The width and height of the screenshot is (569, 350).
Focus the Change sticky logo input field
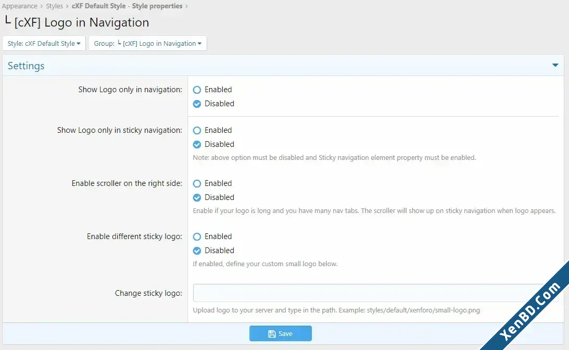(375, 293)
